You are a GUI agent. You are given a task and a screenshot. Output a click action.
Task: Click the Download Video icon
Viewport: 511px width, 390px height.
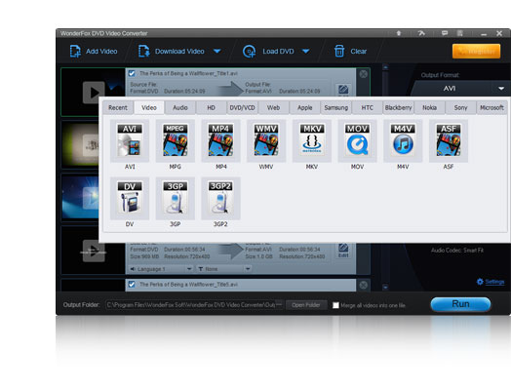point(144,51)
